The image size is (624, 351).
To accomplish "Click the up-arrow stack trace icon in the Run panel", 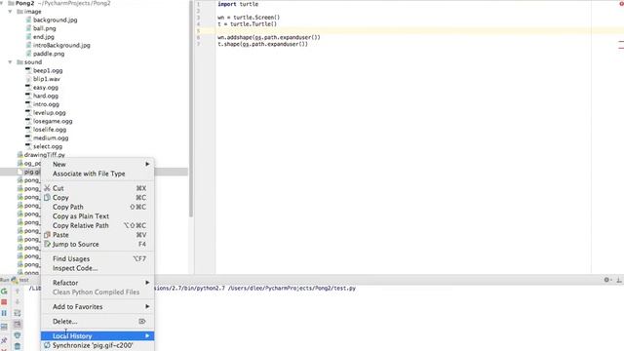I will (x=18, y=292).
